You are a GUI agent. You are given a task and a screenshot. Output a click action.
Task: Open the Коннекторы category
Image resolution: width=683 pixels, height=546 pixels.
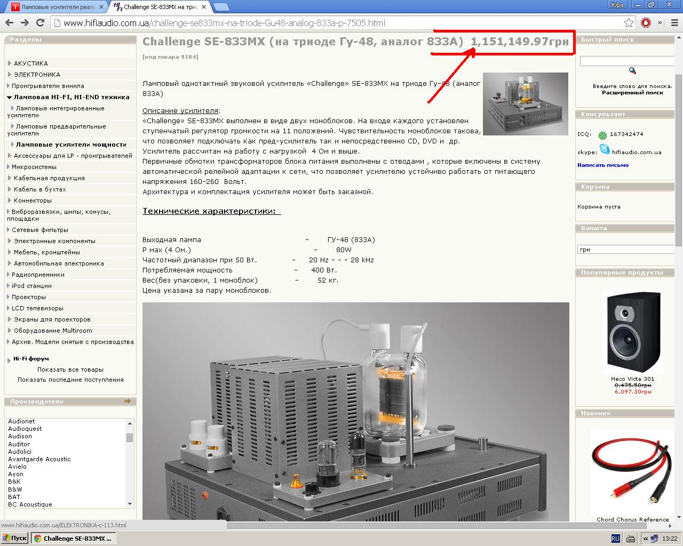(33, 200)
